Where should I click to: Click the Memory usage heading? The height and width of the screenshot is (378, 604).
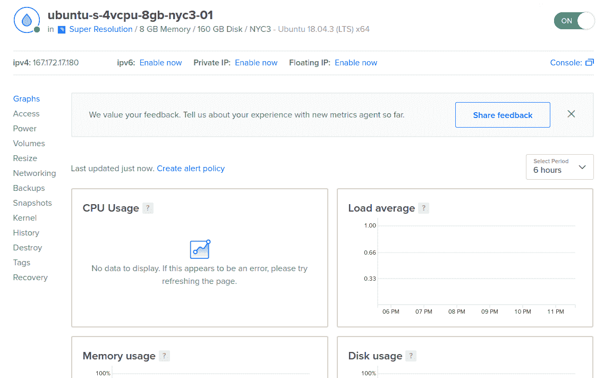click(x=119, y=356)
